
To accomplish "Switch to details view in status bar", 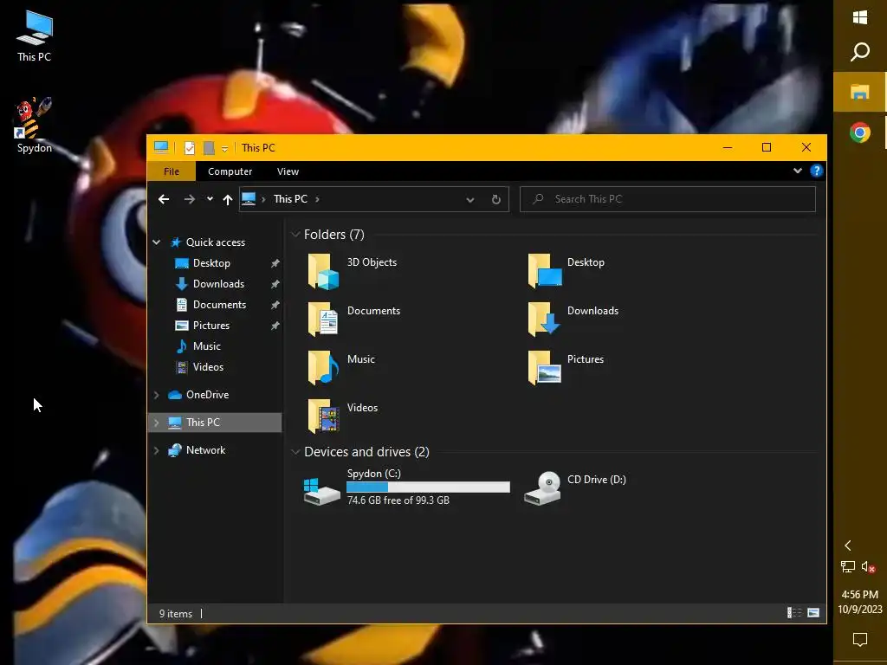I will point(794,613).
